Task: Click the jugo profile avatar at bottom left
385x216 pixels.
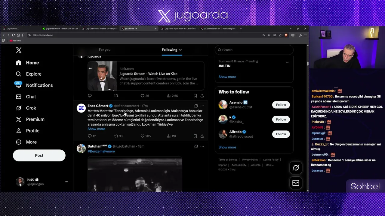Action: pyautogui.click(x=20, y=181)
